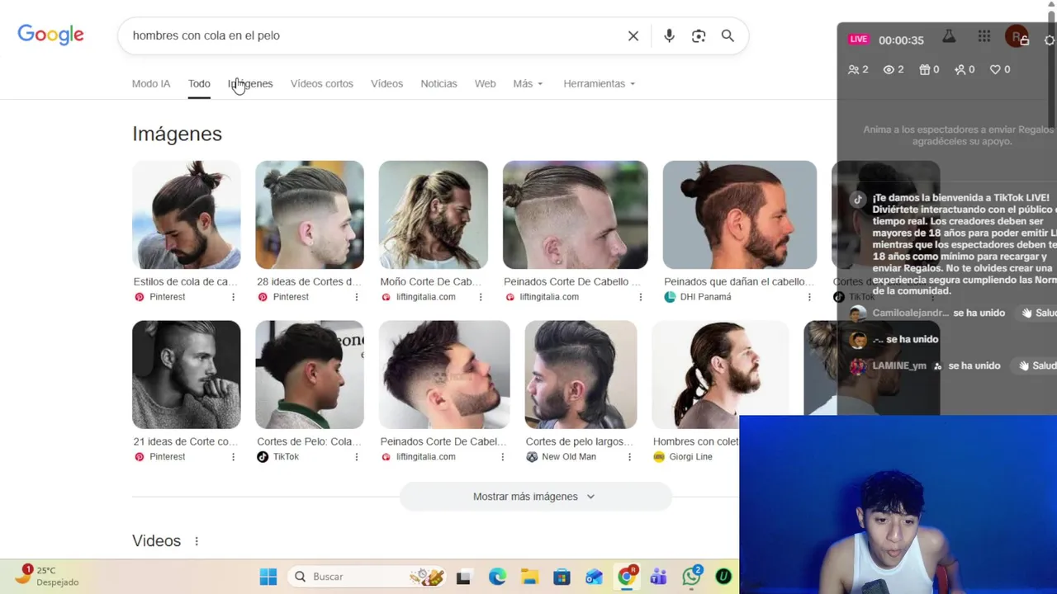This screenshot has width=1057, height=594.
Task: Open Search Labs flask icon
Action: pos(949,36)
